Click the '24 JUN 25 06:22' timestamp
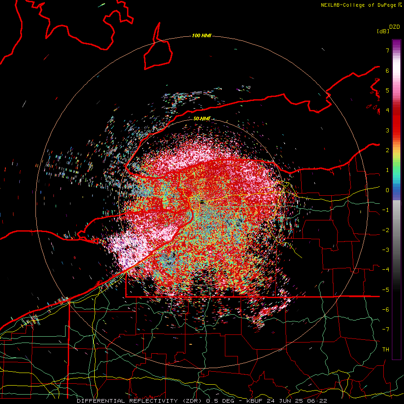The image size is (404, 404). (x=297, y=401)
